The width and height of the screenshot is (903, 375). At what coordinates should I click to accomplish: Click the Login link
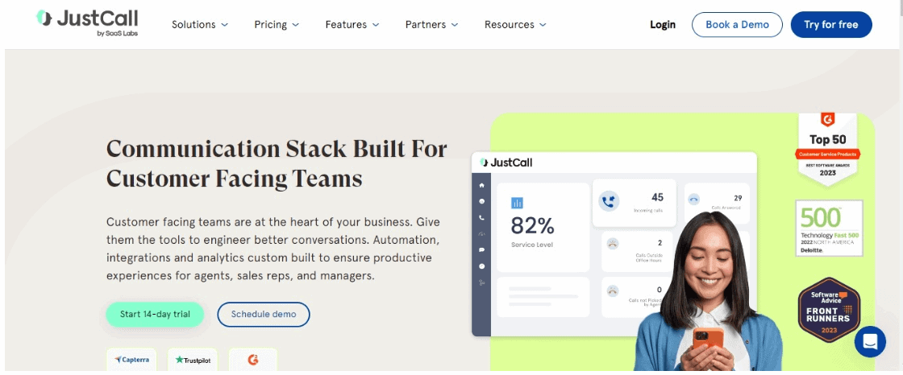pos(662,25)
